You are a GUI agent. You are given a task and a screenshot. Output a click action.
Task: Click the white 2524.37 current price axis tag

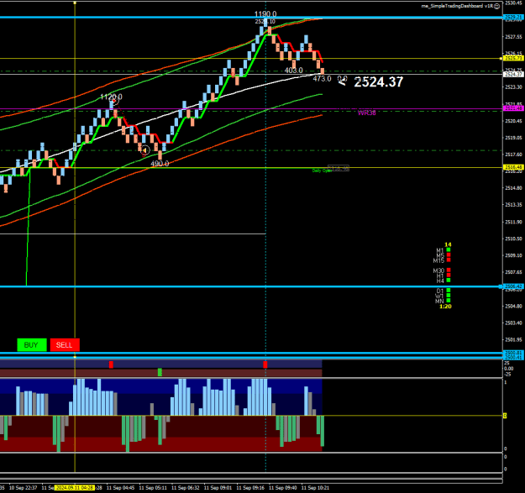513,74
